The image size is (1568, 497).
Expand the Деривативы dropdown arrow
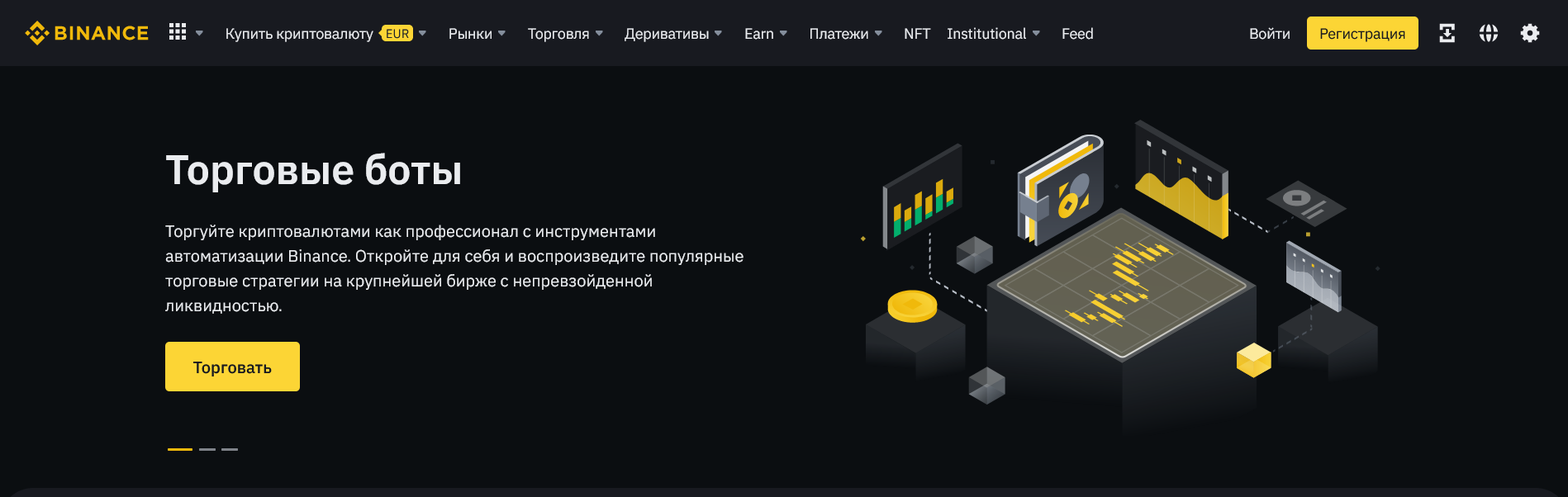718,34
